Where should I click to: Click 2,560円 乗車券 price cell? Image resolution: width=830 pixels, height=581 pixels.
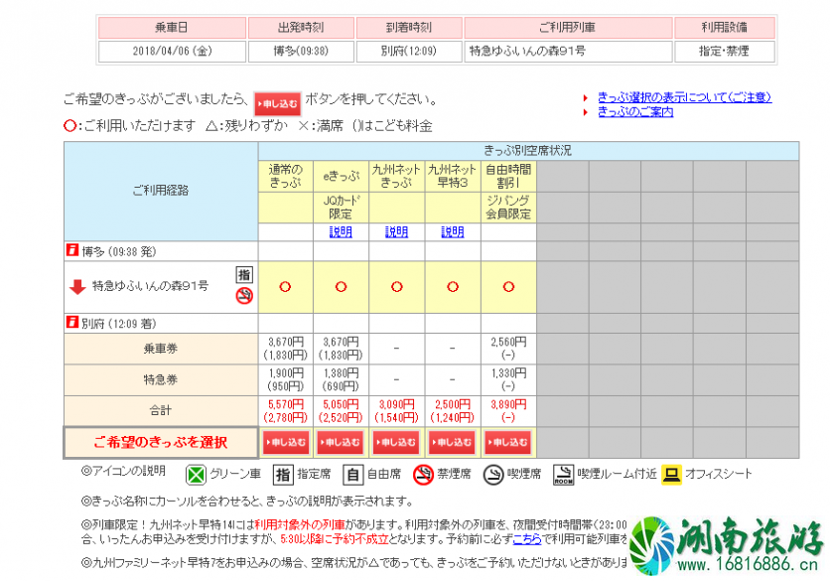click(508, 349)
